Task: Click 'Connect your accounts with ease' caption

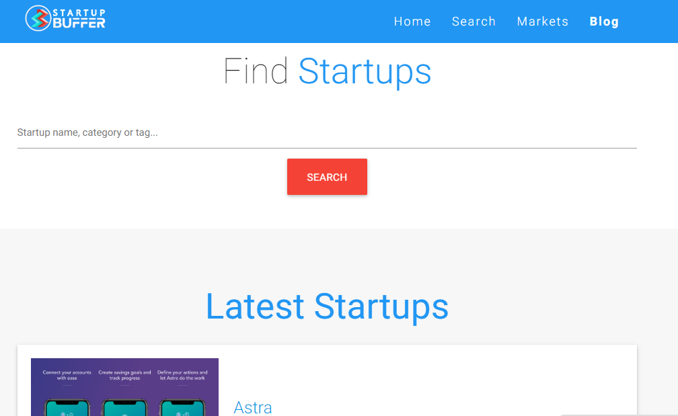Action: pos(67,375)
